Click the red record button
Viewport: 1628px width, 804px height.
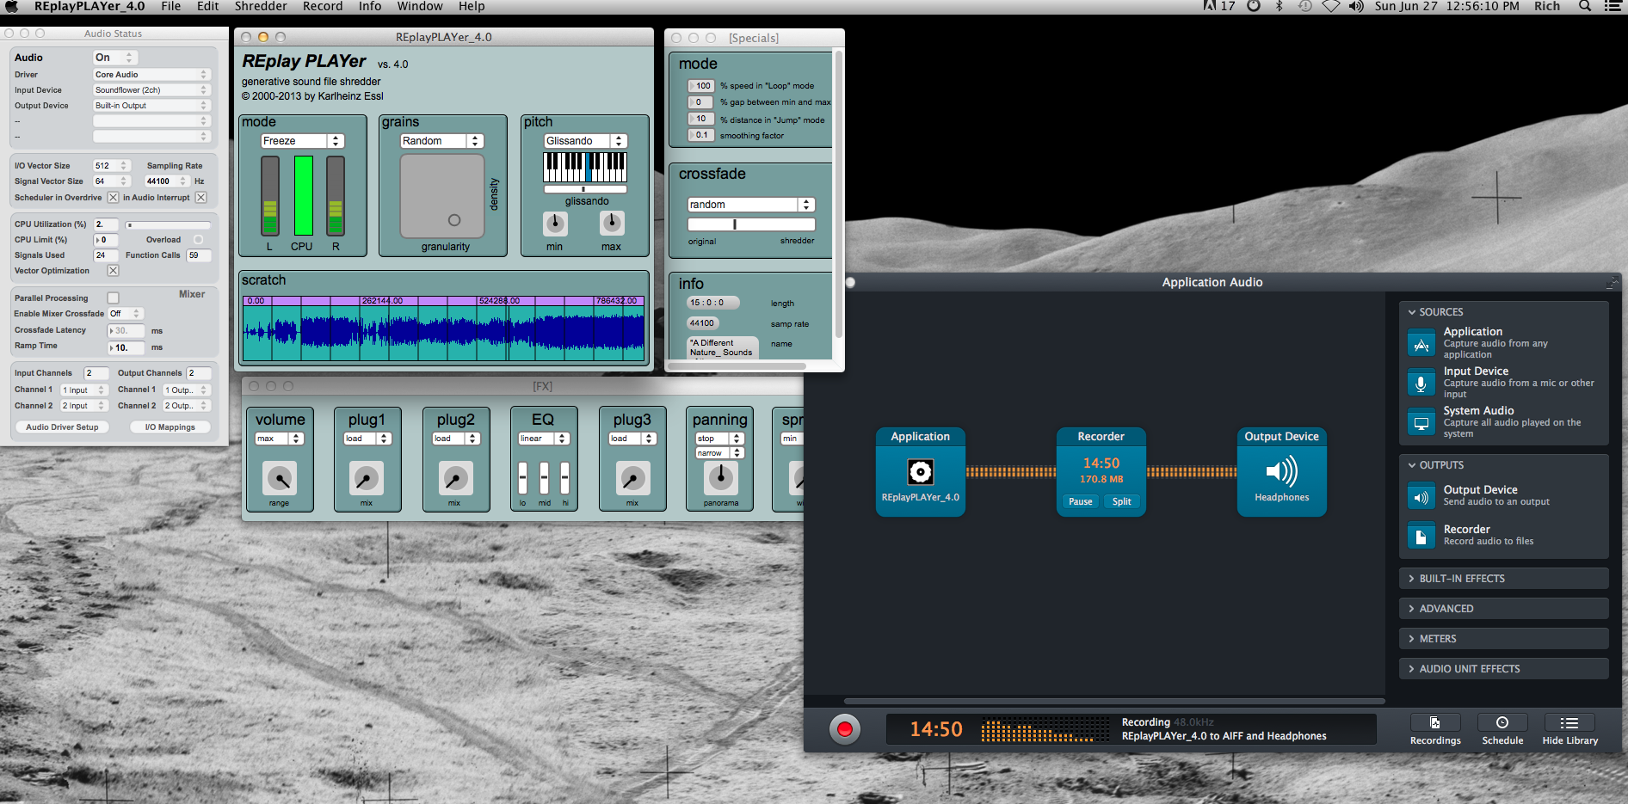844,730
